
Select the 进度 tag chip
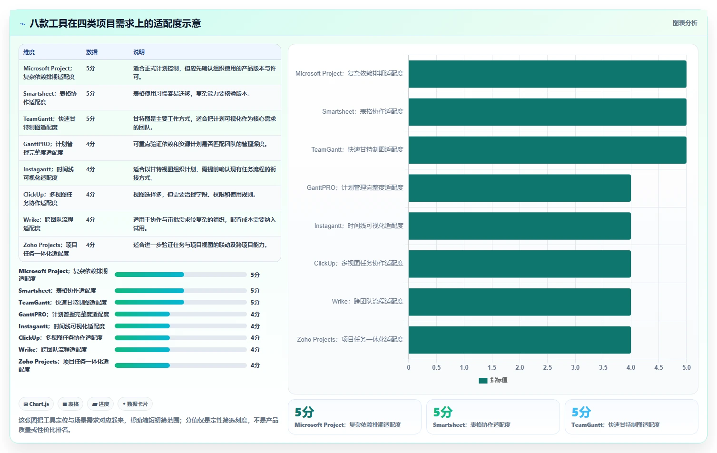[x=100, y=404]
